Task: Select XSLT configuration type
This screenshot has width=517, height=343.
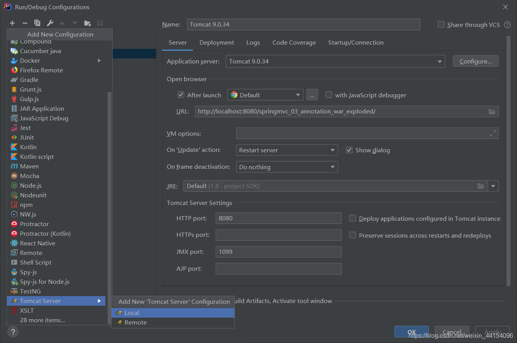Action: [56, 310]
